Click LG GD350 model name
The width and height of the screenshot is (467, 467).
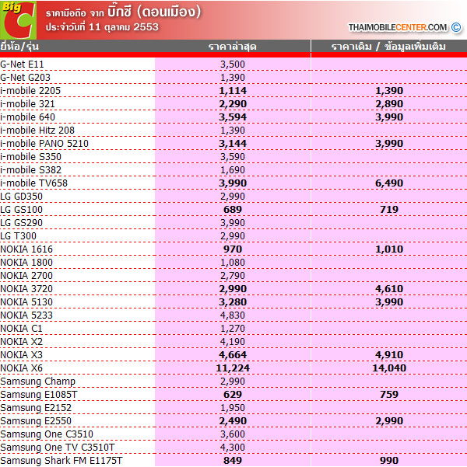[x=22, y=197]
